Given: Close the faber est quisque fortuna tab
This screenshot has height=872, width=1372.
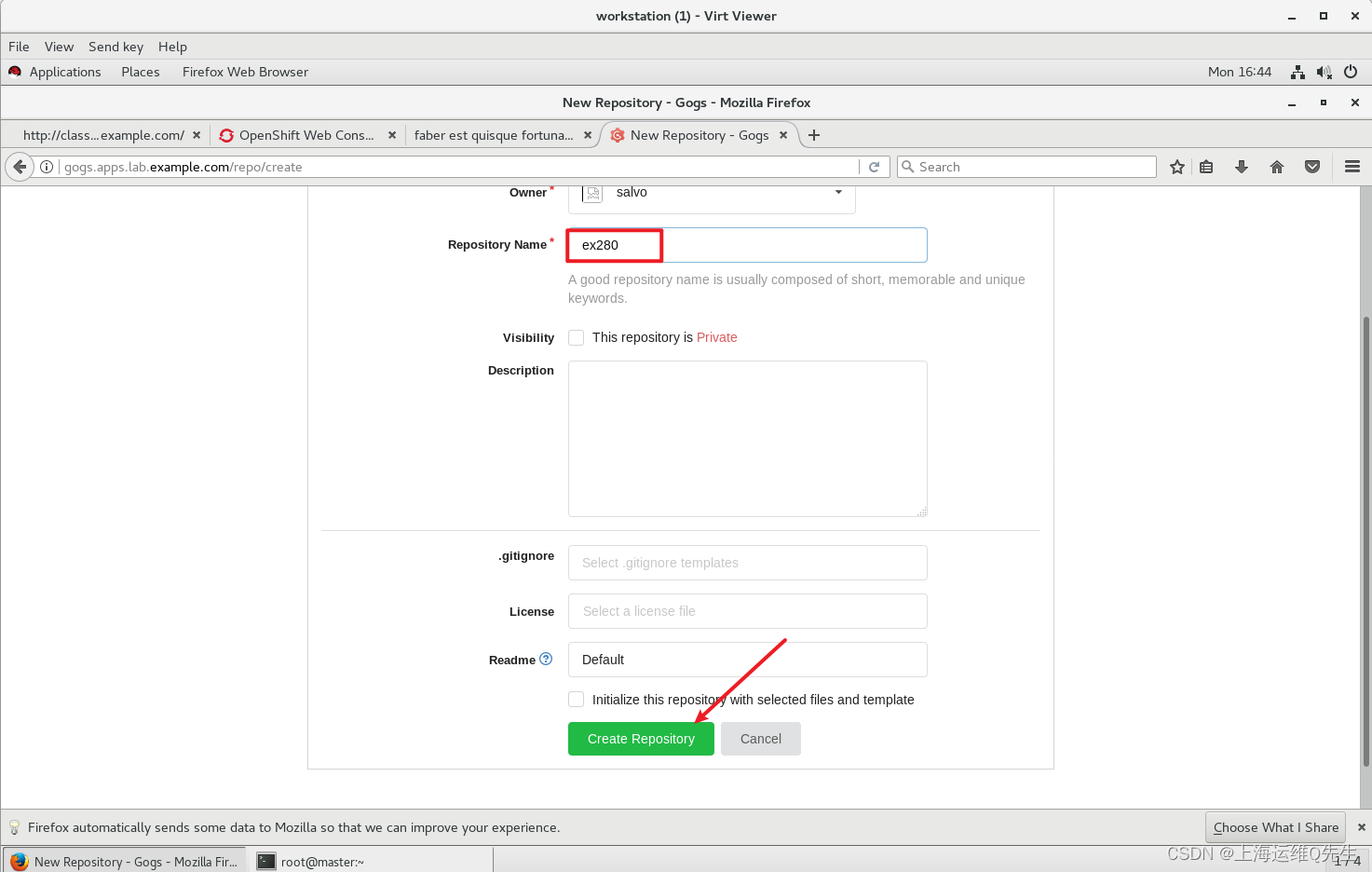Looking at the screenshot, I should coord(588,135).
